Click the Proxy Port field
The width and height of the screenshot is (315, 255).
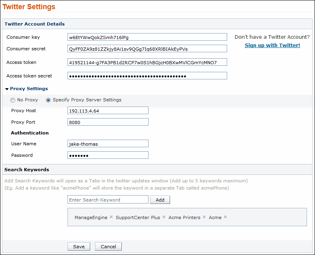tap(108, 122)
